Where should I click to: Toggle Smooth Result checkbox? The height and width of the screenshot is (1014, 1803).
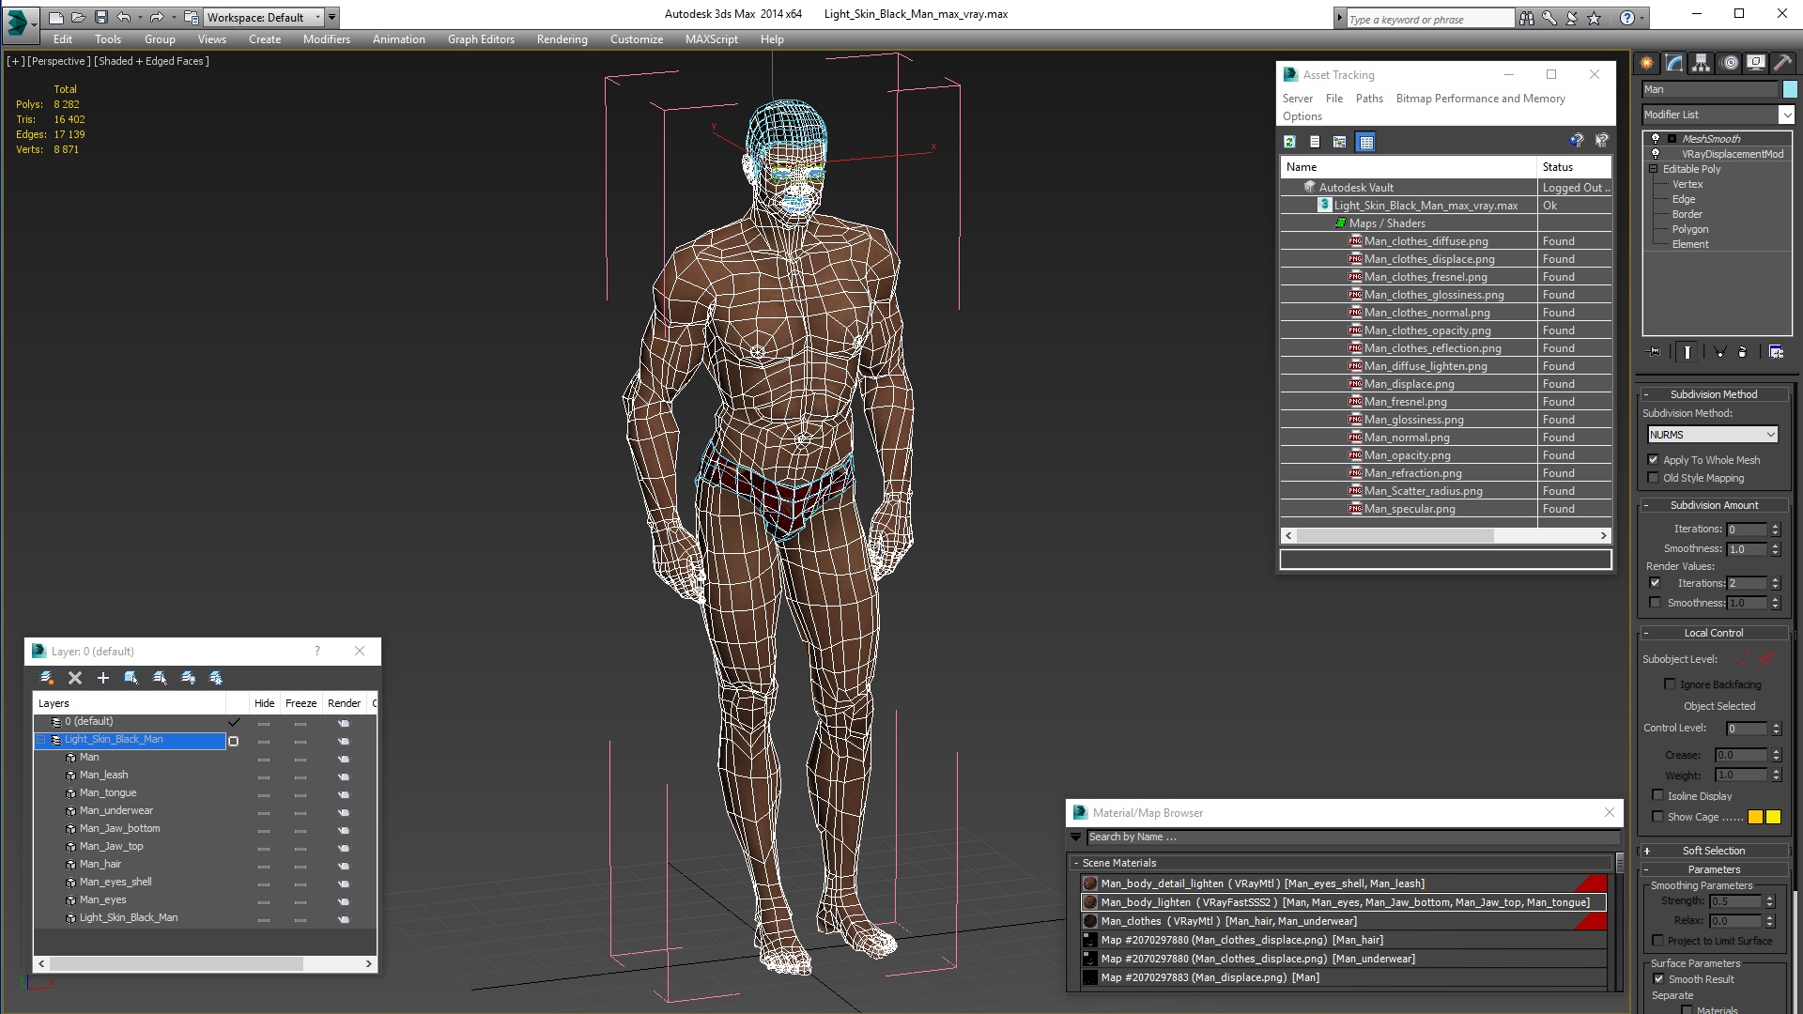1658,979
